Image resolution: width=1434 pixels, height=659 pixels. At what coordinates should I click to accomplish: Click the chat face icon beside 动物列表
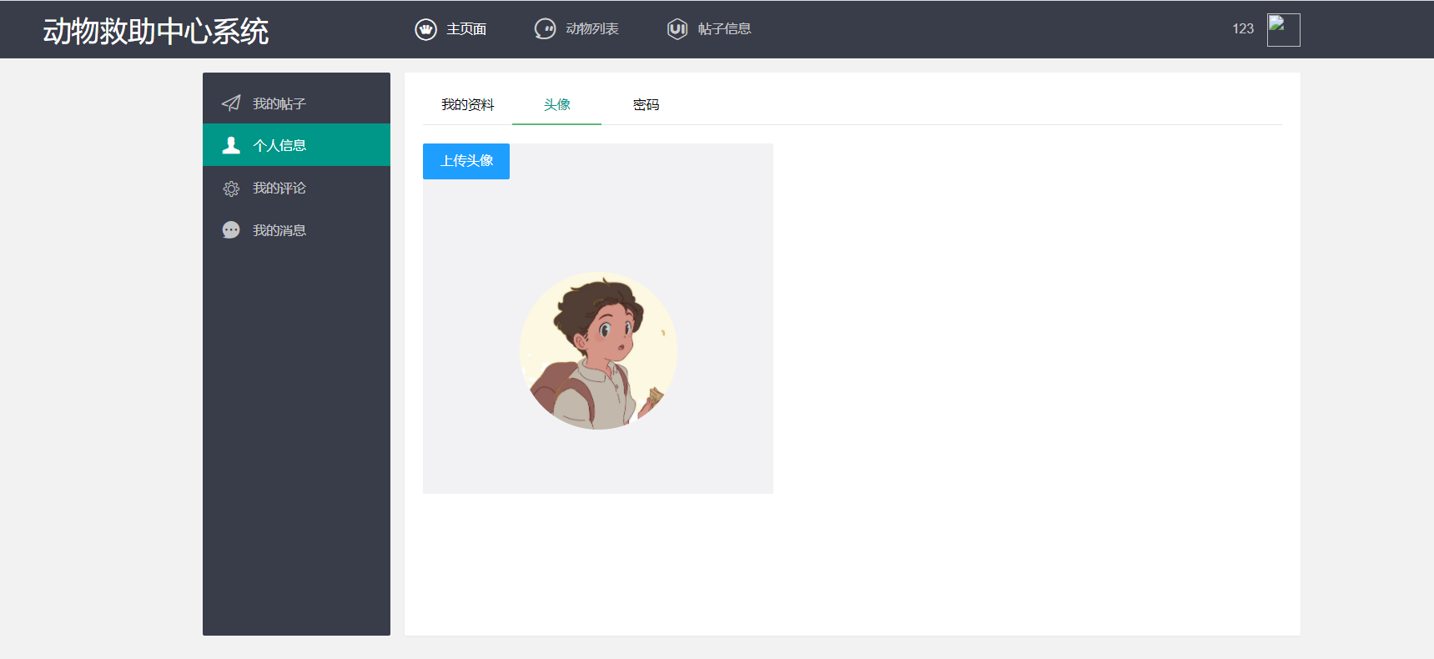(545, 29)
